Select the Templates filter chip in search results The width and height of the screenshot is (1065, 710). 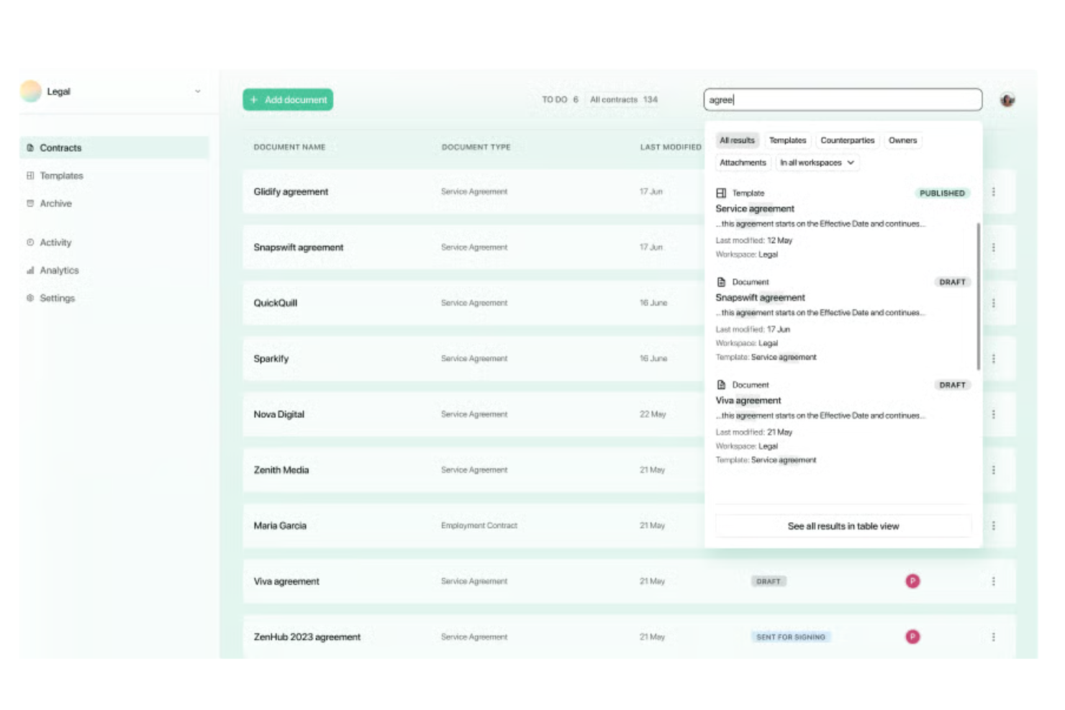(787, 140)
